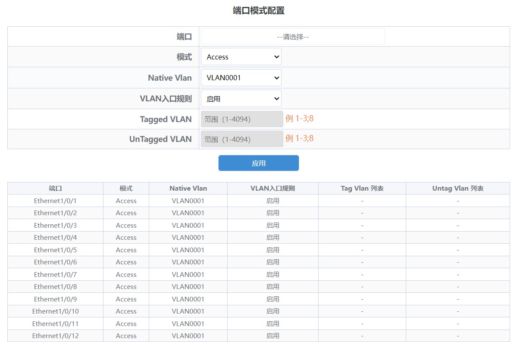Select the Ethernet1/0/2 port entry
The height and width of the screenshot is (342, 517).
point(55,213)
